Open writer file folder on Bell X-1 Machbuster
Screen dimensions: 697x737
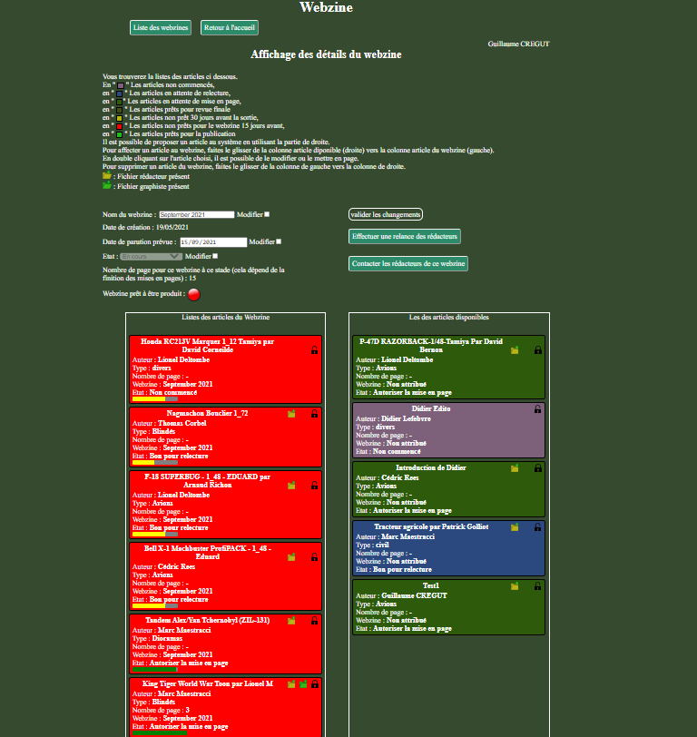coord(291,557)
